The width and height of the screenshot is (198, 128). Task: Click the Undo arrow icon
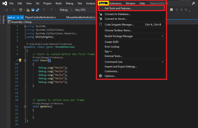[x=44, y=10]
